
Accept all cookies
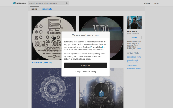[x=86, y=65]
